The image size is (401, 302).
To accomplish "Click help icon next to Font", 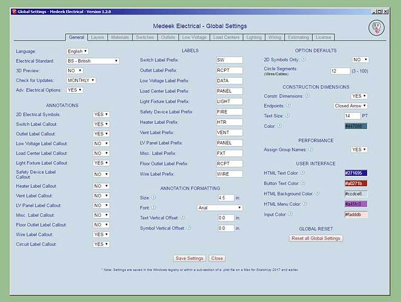I will coord(154,207).
